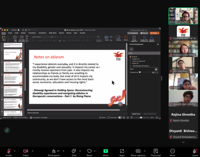
Task: Select the Solid fill radio button
Action: (130, 57)
